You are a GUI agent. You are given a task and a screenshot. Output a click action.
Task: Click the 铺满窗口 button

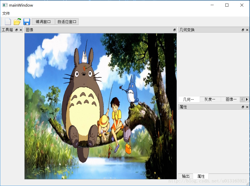pyautogui.click(x=43, y=22)
